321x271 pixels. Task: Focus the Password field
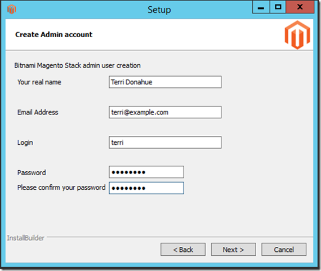click(146, 172)
